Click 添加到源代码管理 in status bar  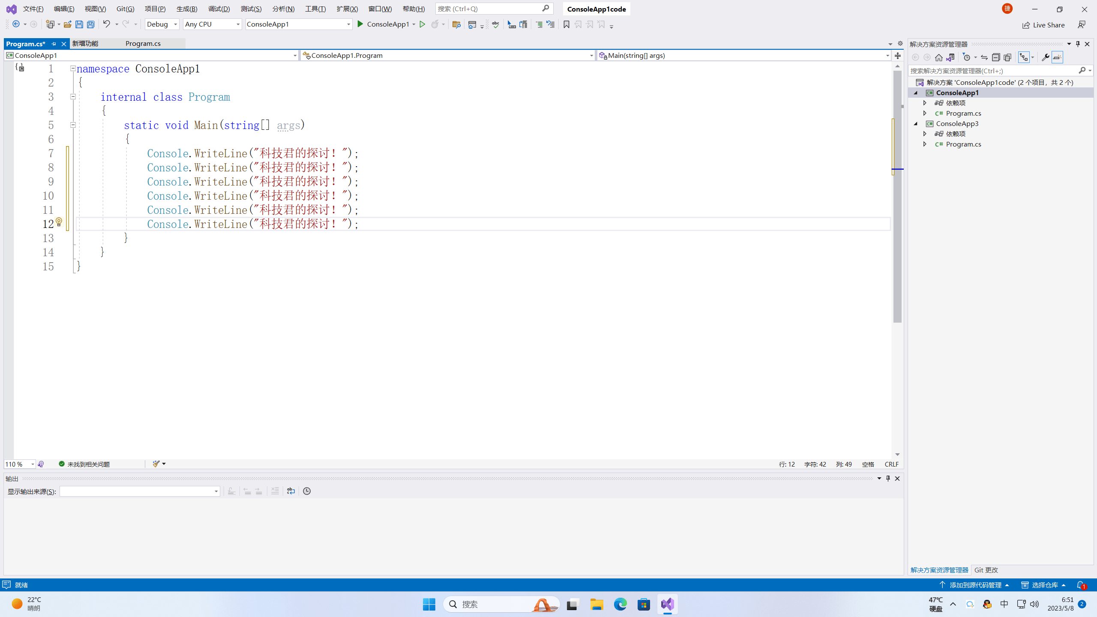pos(974,585)
